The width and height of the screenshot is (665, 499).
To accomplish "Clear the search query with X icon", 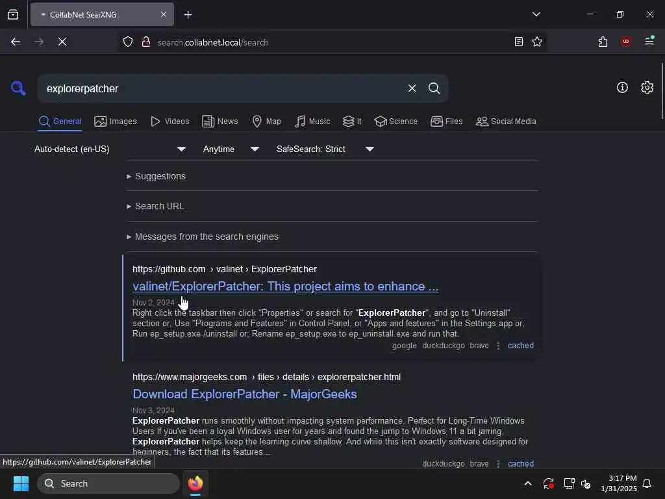I will point(412,88).
